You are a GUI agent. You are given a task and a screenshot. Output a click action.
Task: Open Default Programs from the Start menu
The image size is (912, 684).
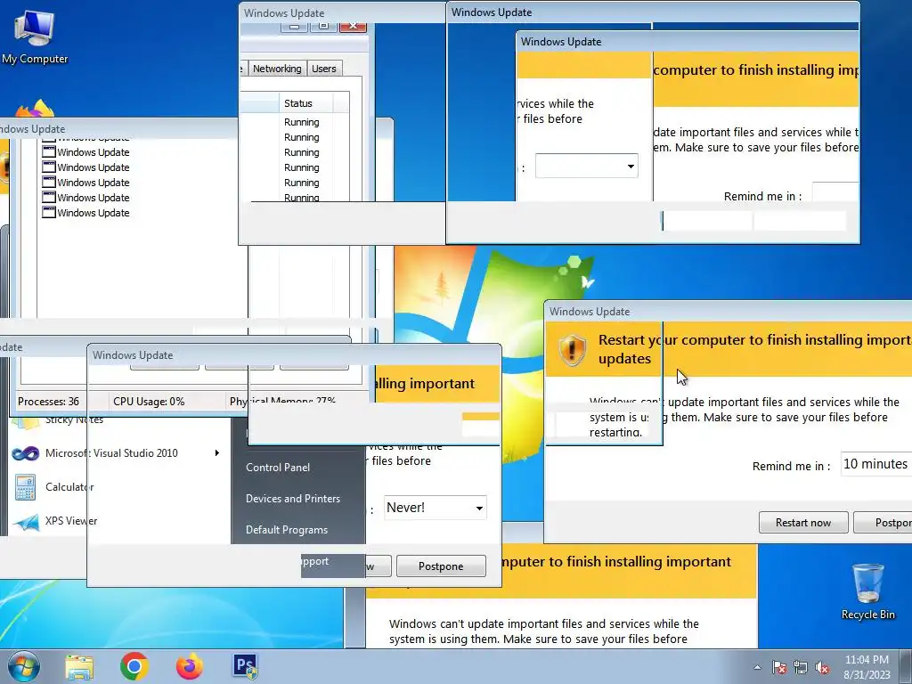(286, 530)
